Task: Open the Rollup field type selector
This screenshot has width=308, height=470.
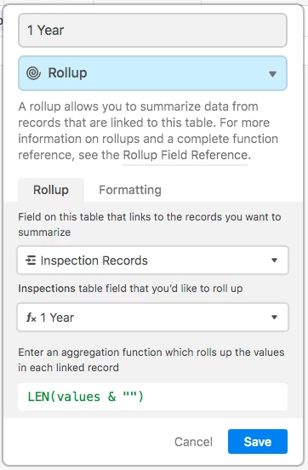Action: point(152,73)
